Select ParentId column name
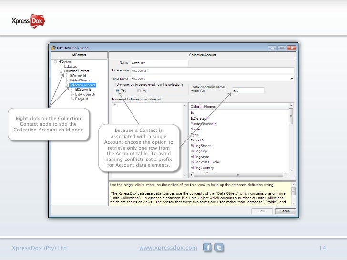347x260 pixels. 197,140
